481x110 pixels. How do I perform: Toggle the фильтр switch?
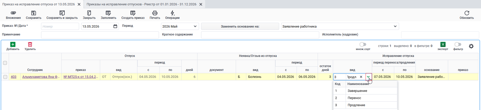[458, 44]
